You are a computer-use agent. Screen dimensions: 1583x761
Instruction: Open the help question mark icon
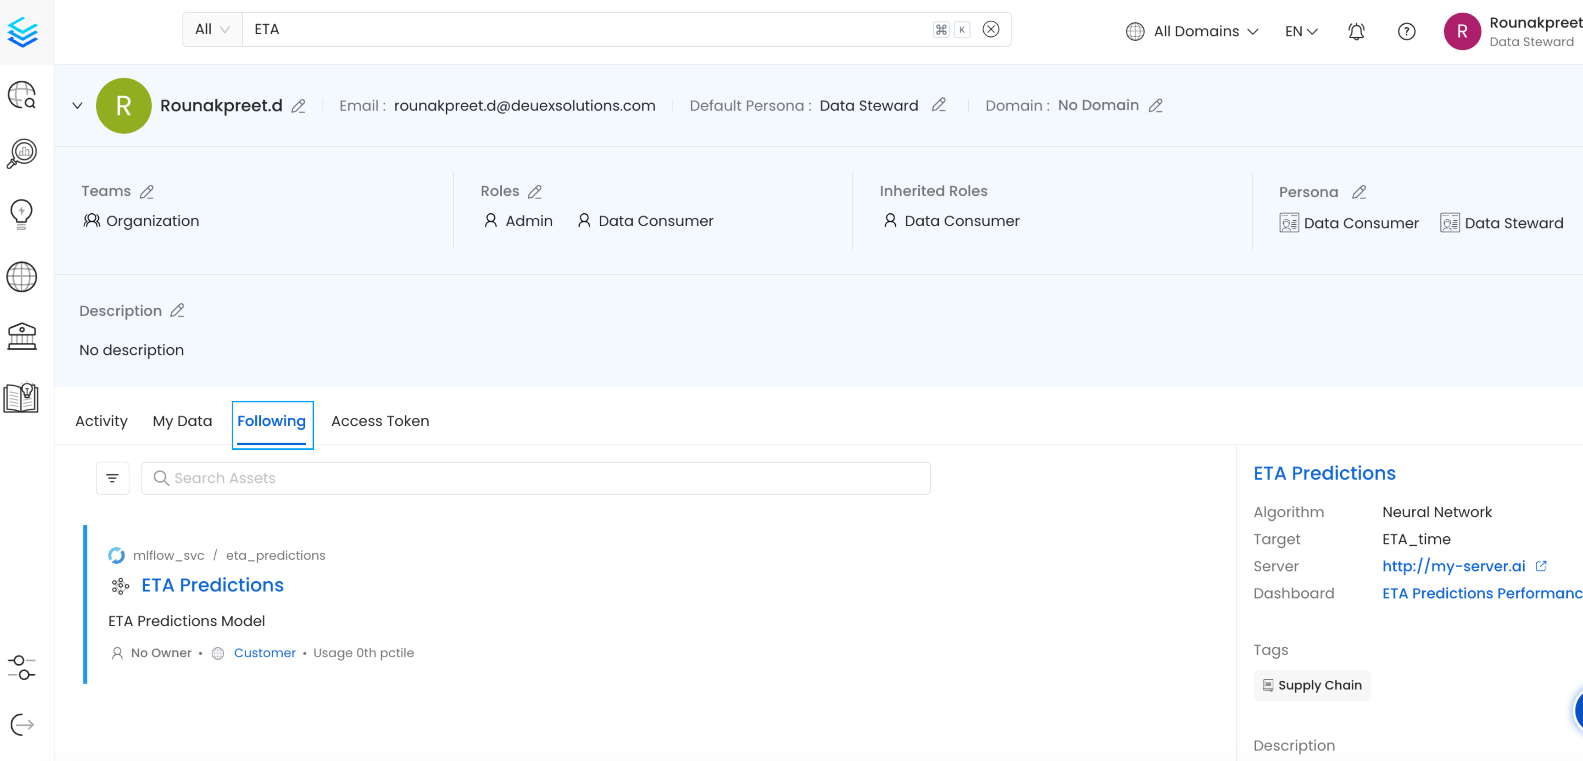point(1406,31)
